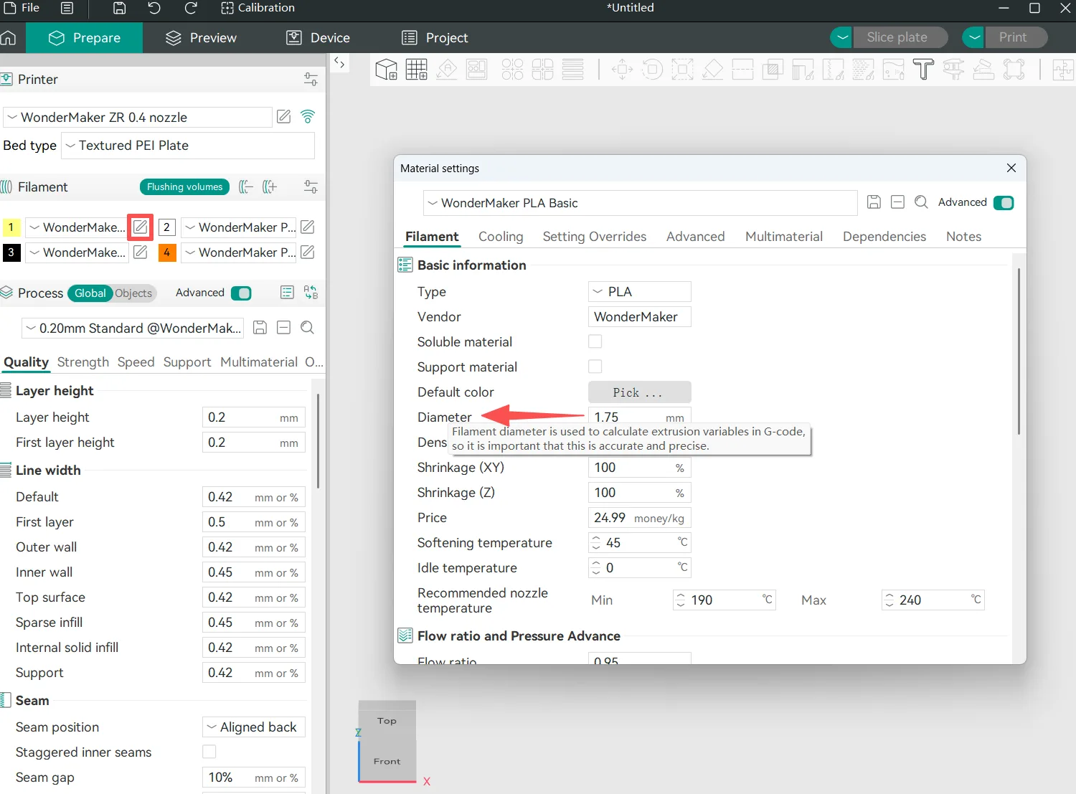The image size is (1076, 794).
Task: Open the Flushing volumes button
Action: coord(184,187)
